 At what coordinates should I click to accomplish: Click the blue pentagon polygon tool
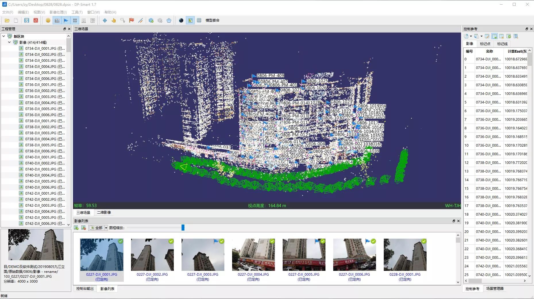tap(169, 20)
